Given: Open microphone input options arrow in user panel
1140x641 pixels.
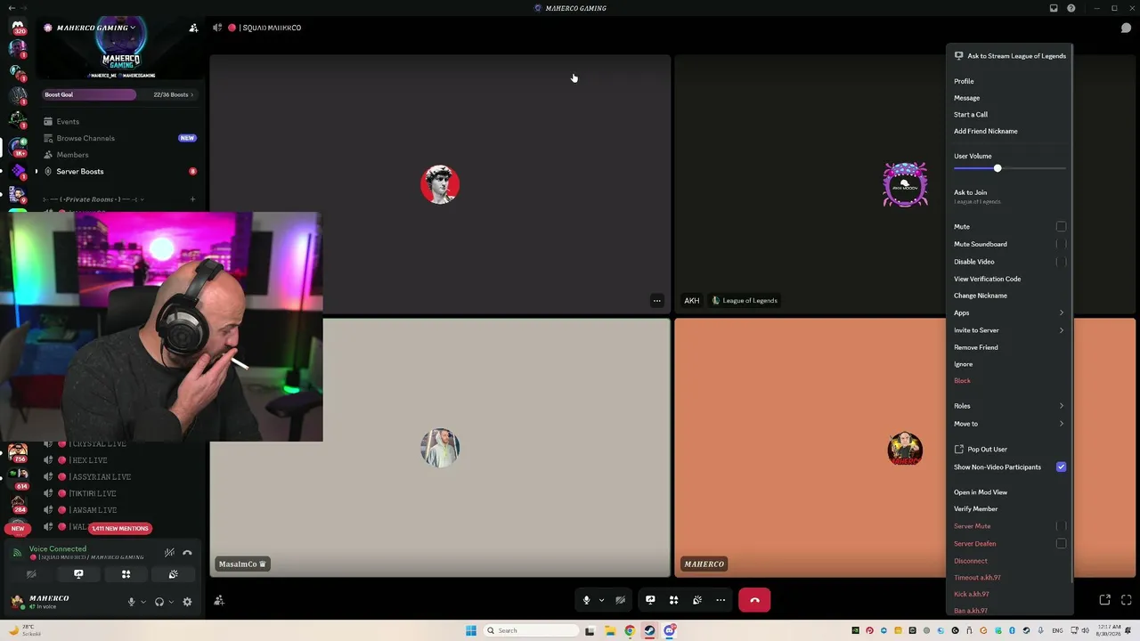Looking at the screenshot, I should 143,602.
